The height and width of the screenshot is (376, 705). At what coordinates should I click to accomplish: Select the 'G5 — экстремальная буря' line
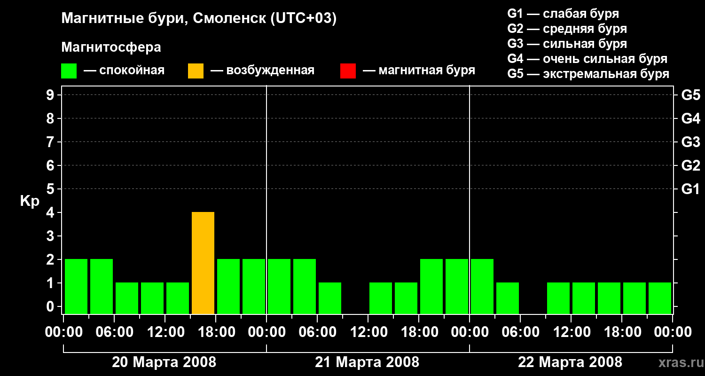(588, 74)
